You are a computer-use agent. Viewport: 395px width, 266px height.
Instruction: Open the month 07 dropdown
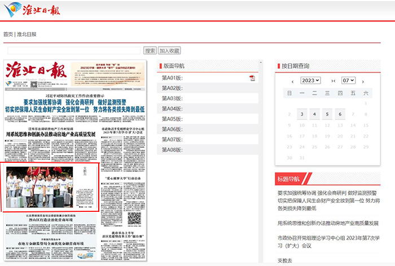pos(348,81)
